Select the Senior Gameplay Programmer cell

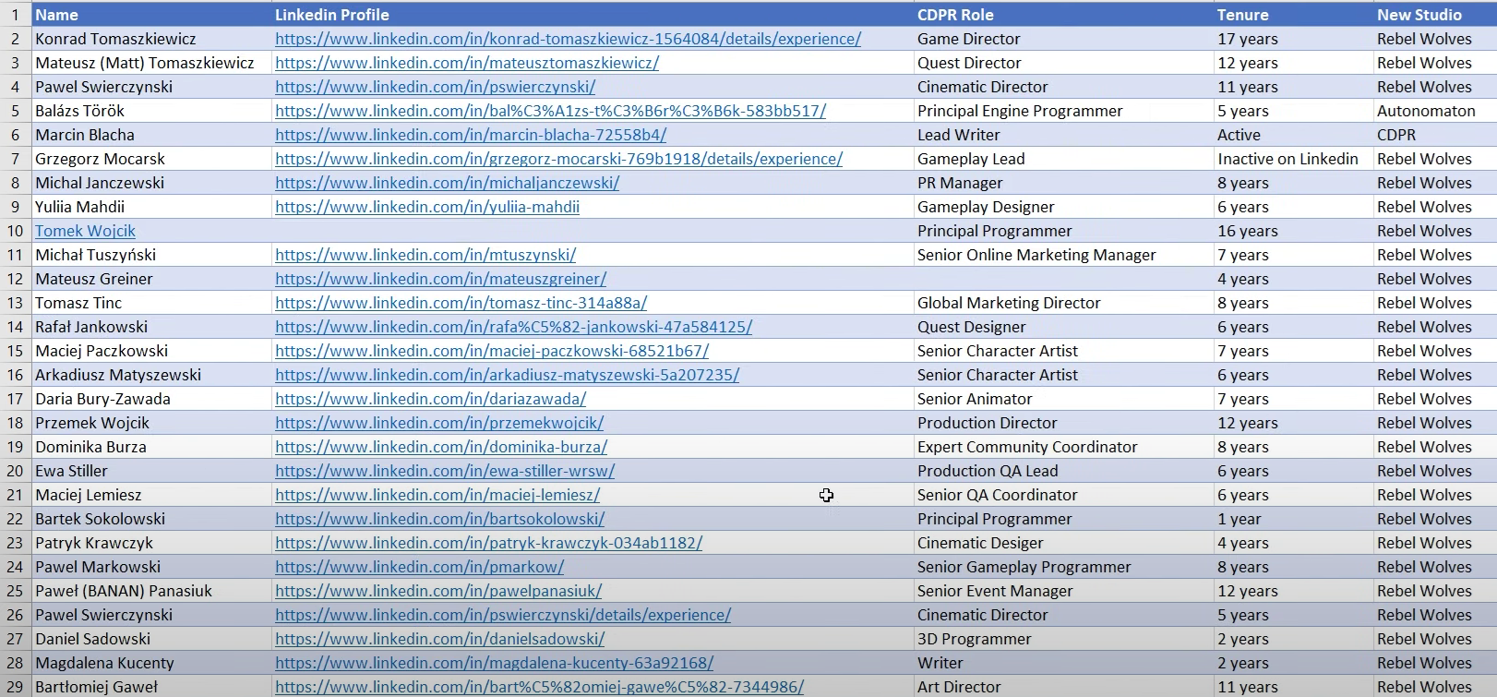coord(1063,567)
